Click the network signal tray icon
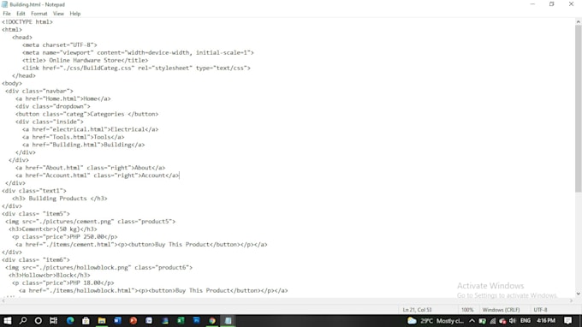Viewport: 582px width, 327px height. click(493, 321)
